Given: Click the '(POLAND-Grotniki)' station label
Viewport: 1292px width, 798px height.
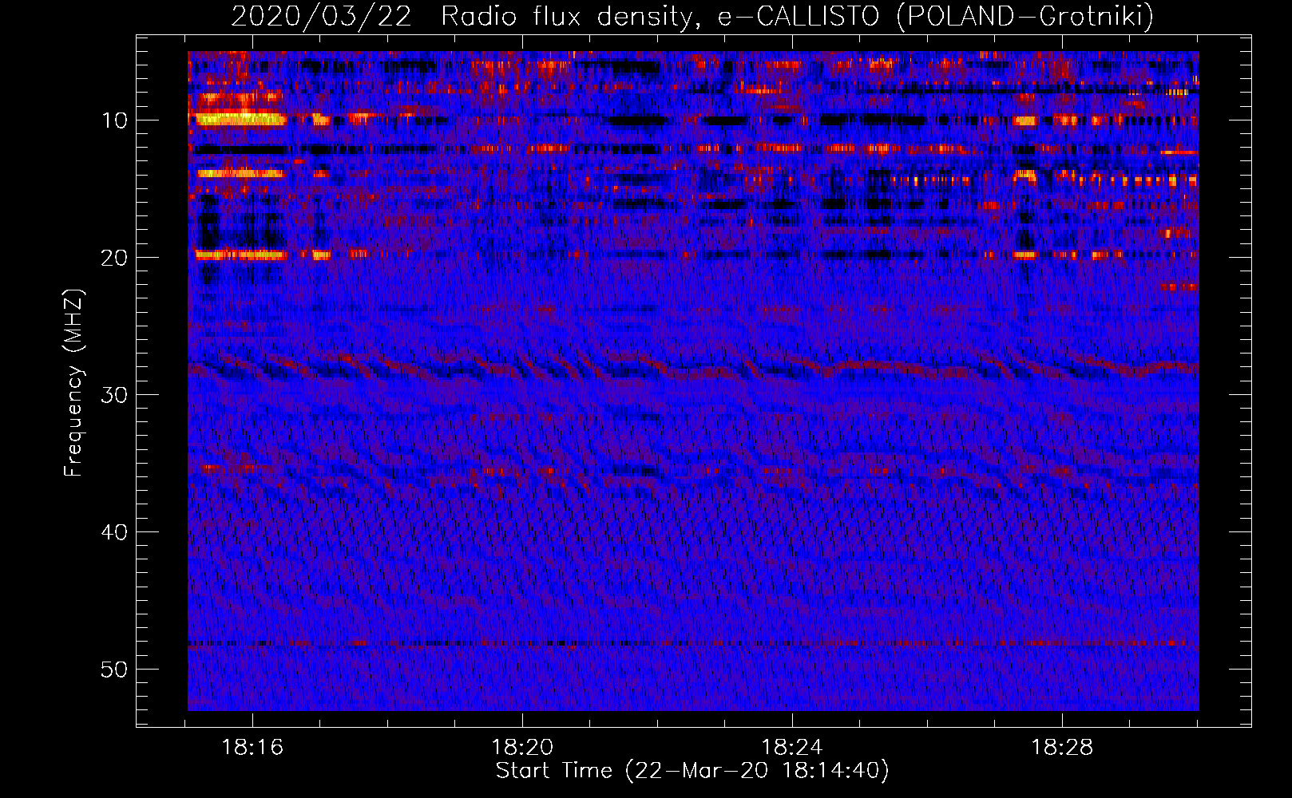Looking at the screenshot, I should tap(1025, 16).
